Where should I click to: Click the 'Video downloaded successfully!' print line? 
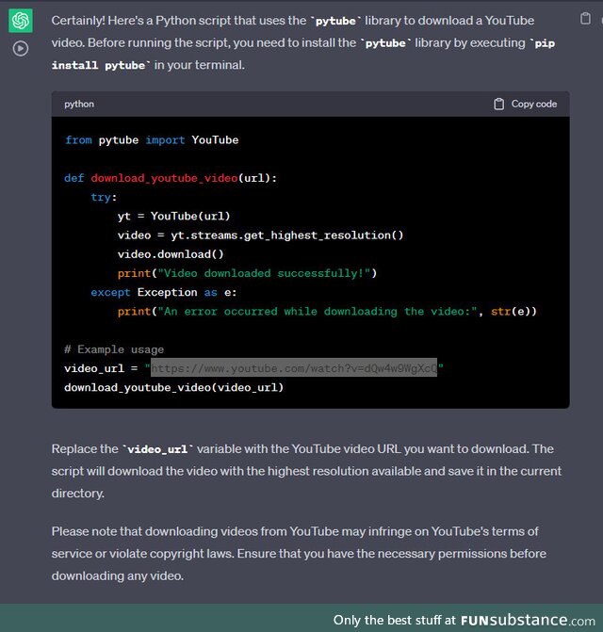click(x=247, y=274)
